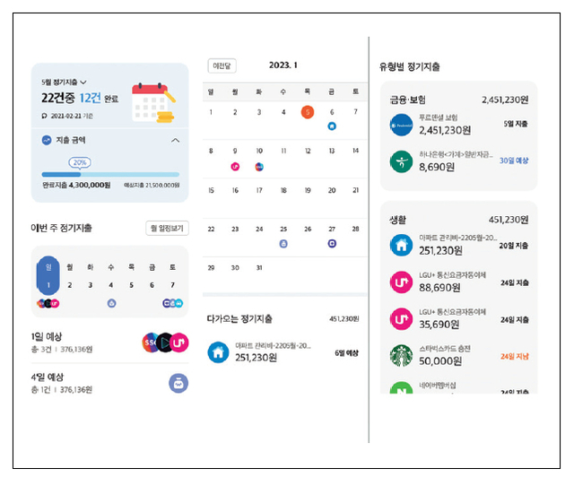
Task: Click the 30일 예상 link for 하나은행
Action: [x=514, y=160]
